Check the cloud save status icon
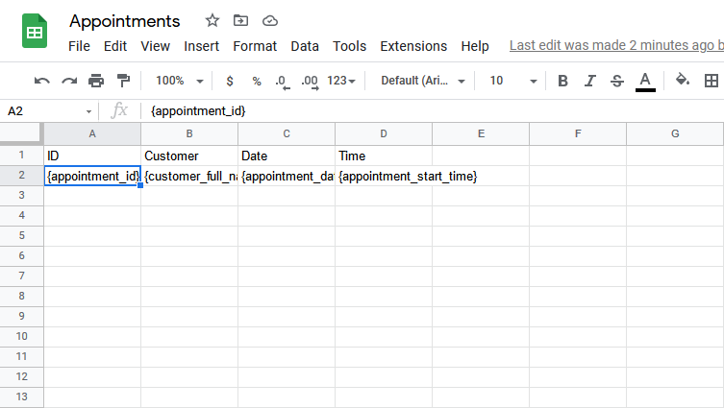724x408 pixels. (x=269, y=20)
